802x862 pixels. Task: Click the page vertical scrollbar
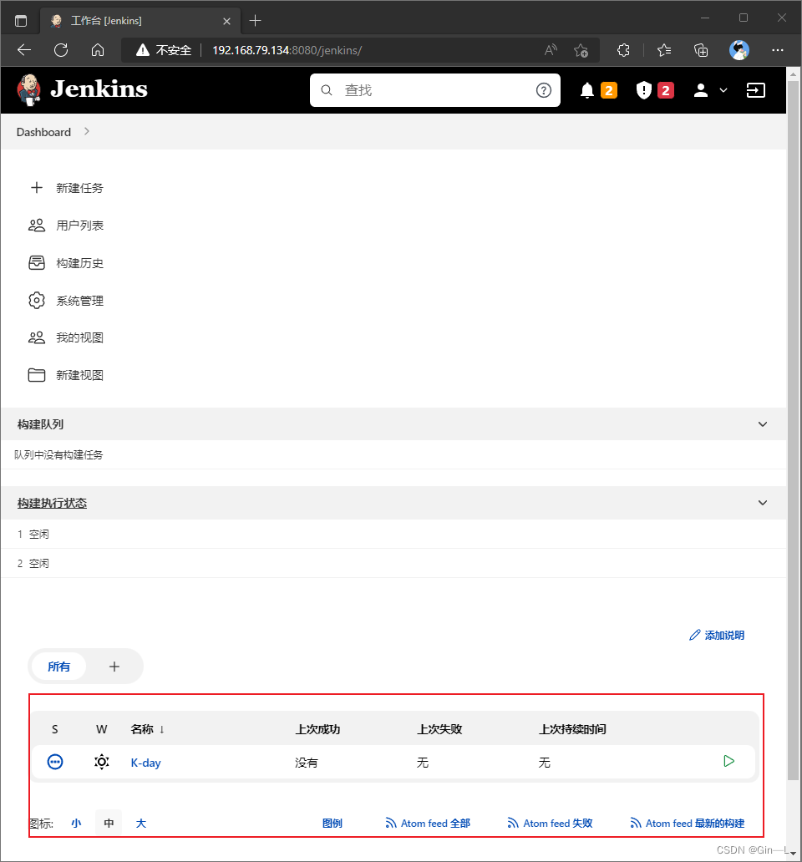tap(793, 431)
